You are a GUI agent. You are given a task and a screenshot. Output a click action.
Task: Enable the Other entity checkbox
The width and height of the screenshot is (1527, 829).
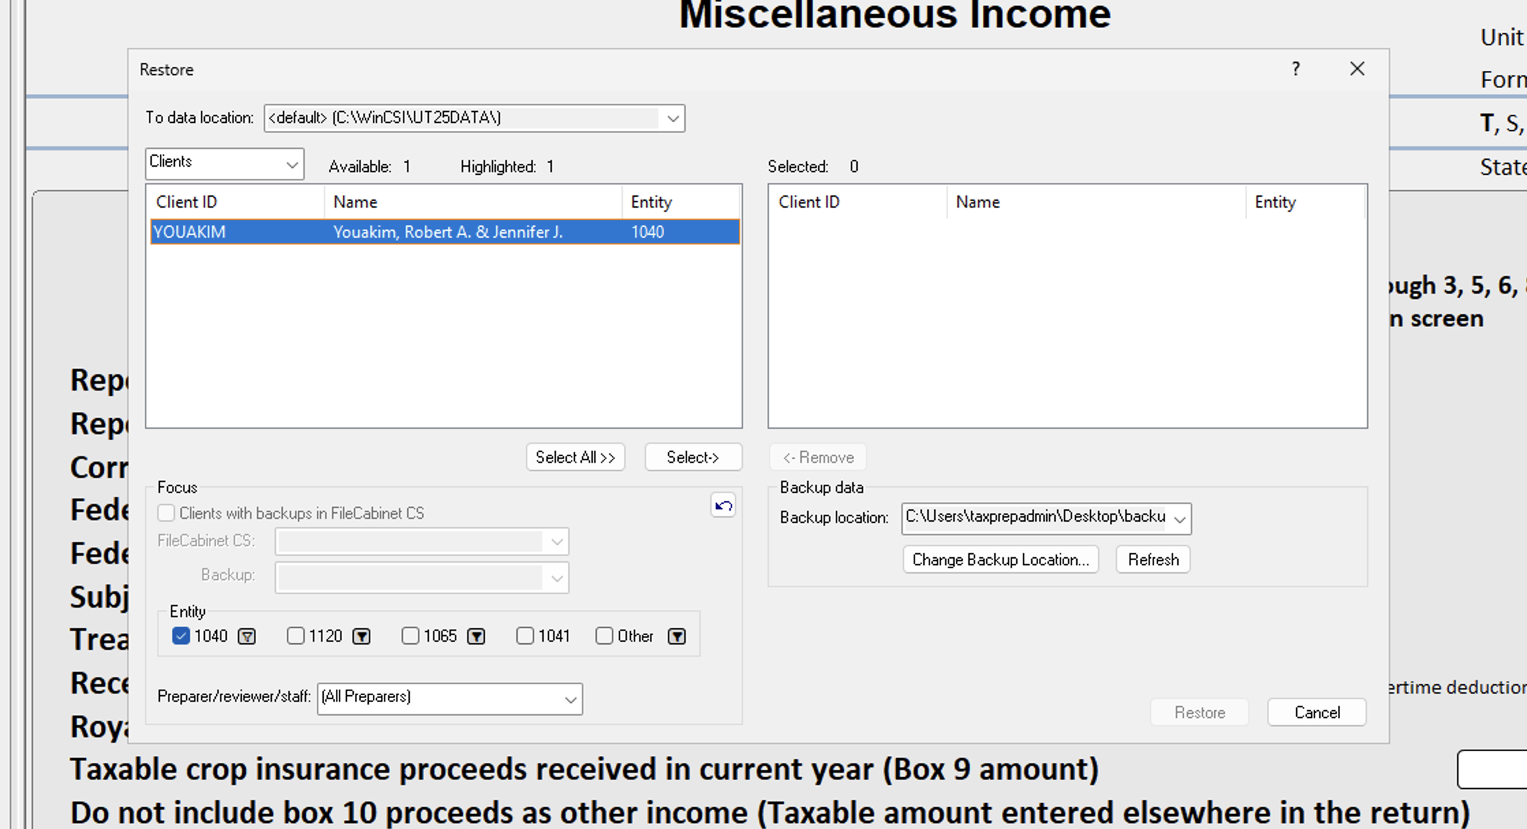604,636
